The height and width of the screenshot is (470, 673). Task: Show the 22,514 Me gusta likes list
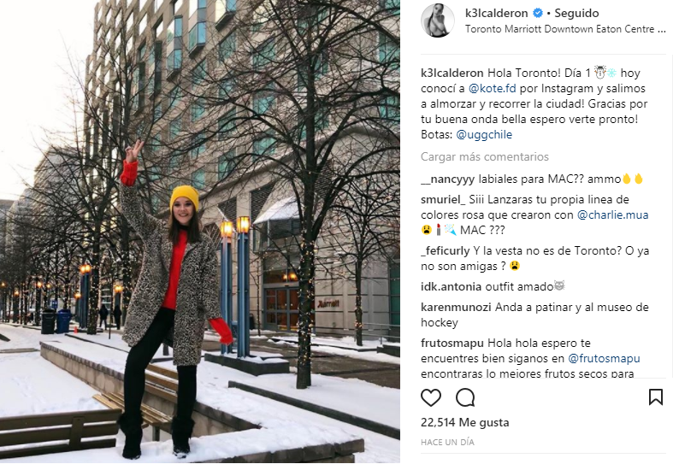click(465, 422)
